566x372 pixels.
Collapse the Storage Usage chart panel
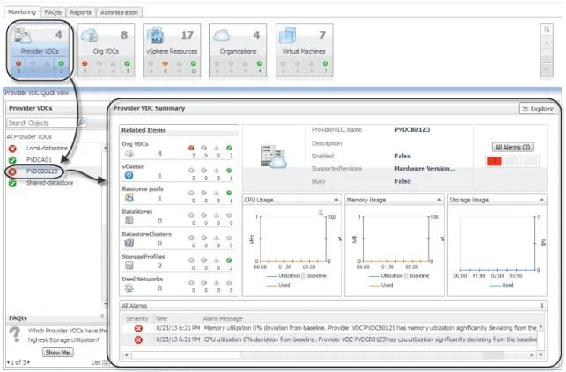541,200
